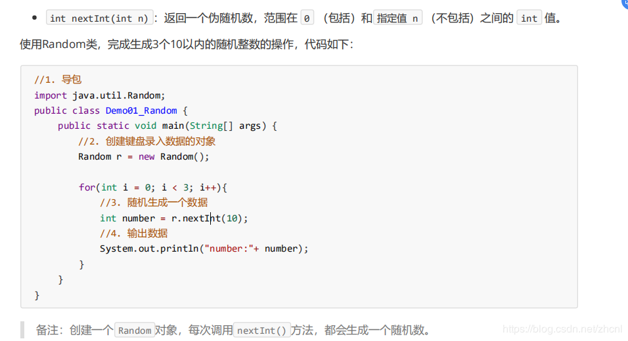The height and width of the screenshot is (341, 628).
Task: Click the 'Random r = new Random();' line
Action: [x=143, y=156]
